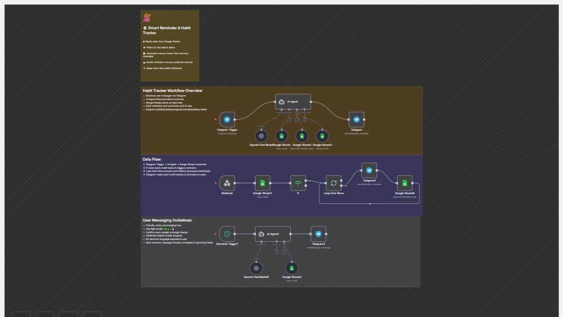The height and width of the screenshot is (317, 563).
Task: Open the AI Agent node
Action: click(x=293, y=102)
